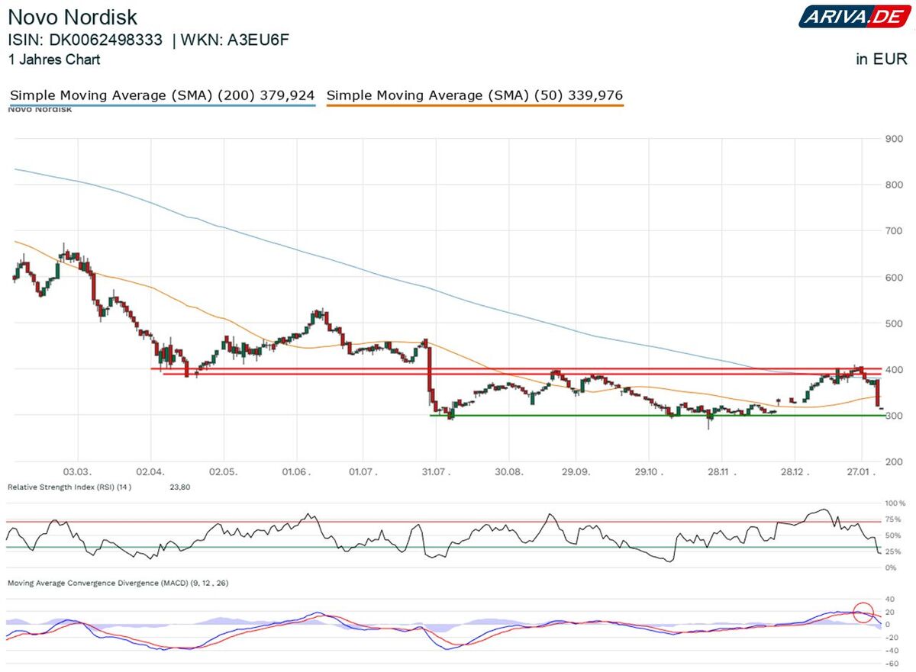
Task: Click the 03.03. date axis label
Action: tap(78, 473)
